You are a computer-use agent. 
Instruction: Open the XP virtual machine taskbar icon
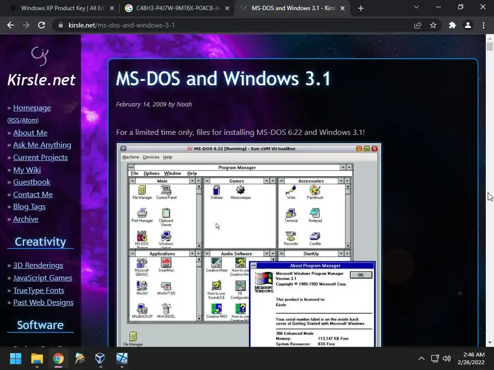tap(122, 358)
